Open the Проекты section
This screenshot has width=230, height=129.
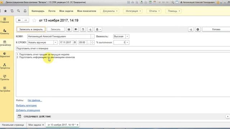[x=5, y=78]
